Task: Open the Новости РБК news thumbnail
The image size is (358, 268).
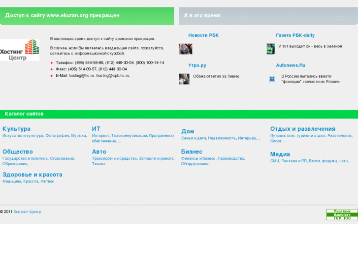Action: point(185,49)
